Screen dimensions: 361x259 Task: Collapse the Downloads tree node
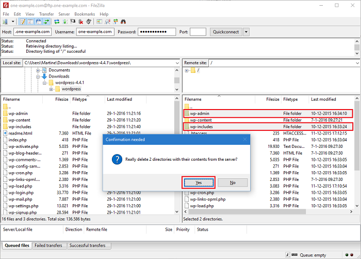pyautogui.click(x=38, y=77)
